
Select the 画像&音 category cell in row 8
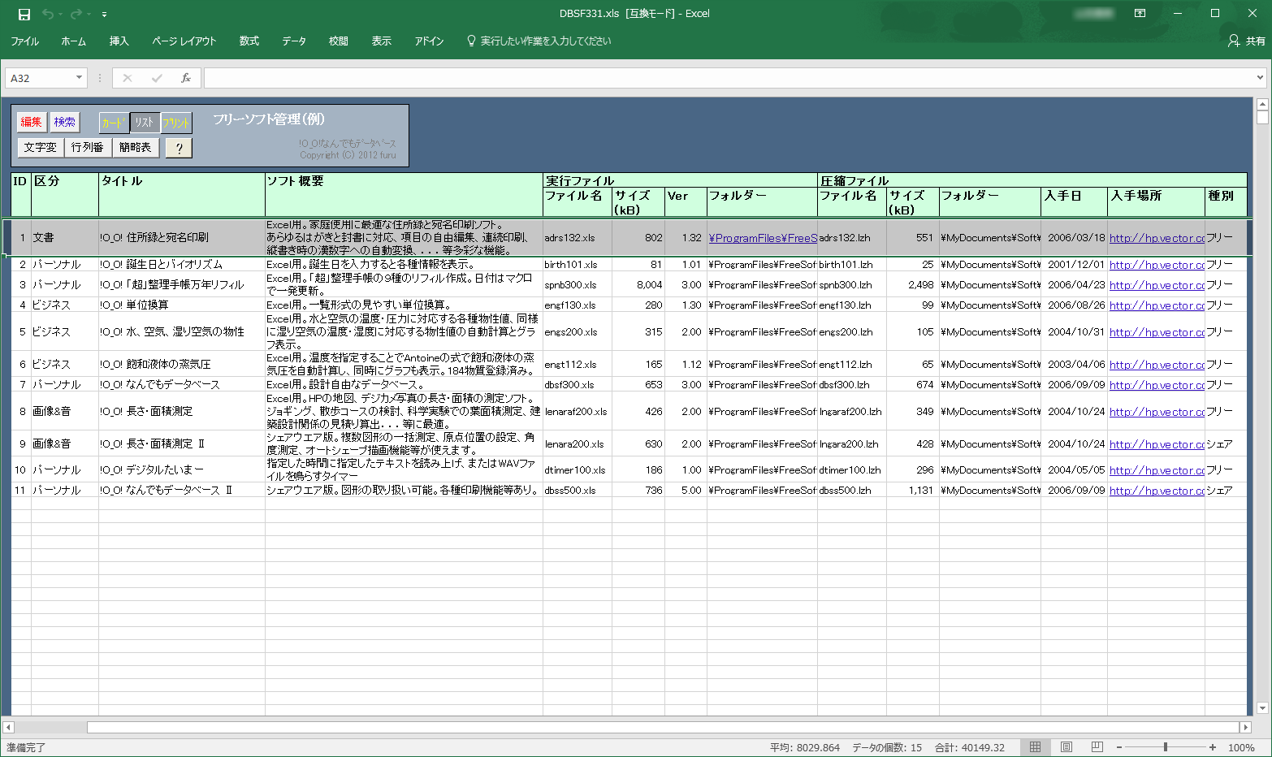[x=65, y=412]
